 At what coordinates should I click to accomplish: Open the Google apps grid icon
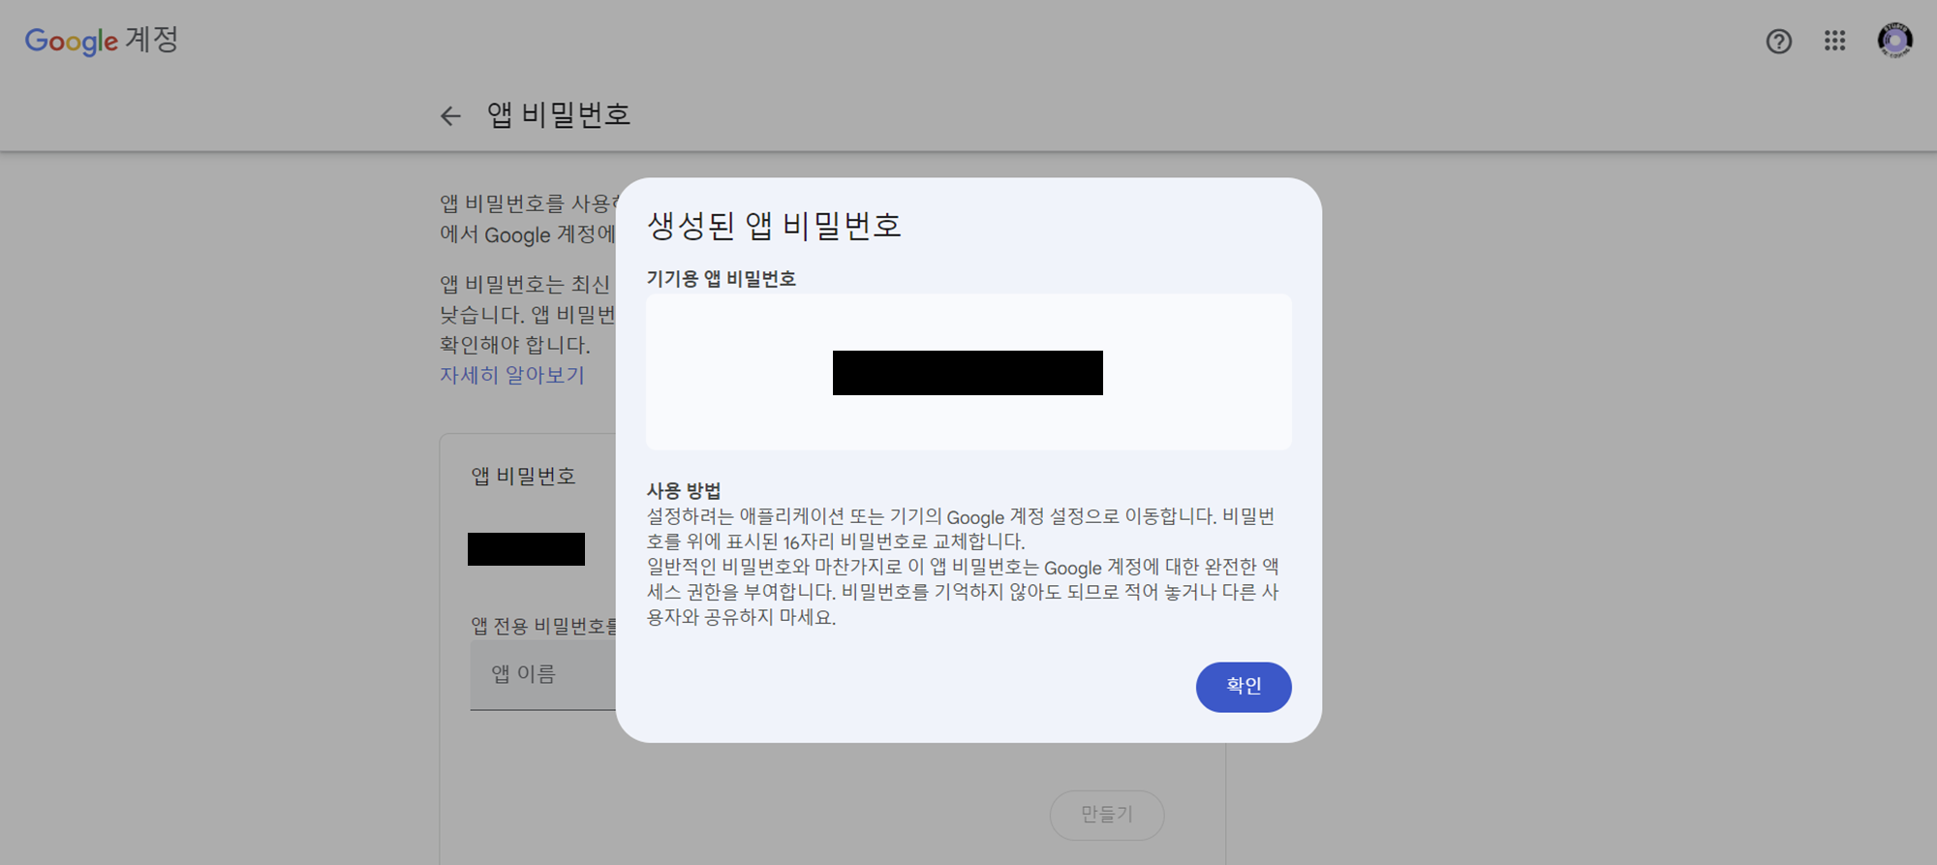(1834, 41)
